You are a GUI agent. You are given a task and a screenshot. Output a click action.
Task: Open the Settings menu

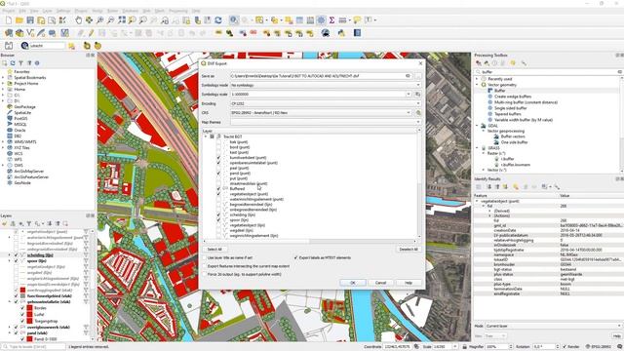(63, 11)
